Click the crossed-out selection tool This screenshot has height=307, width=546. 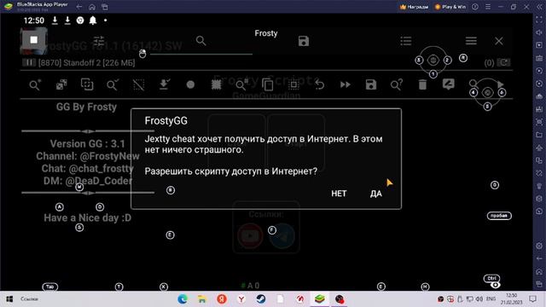click(x=138, y=84)
